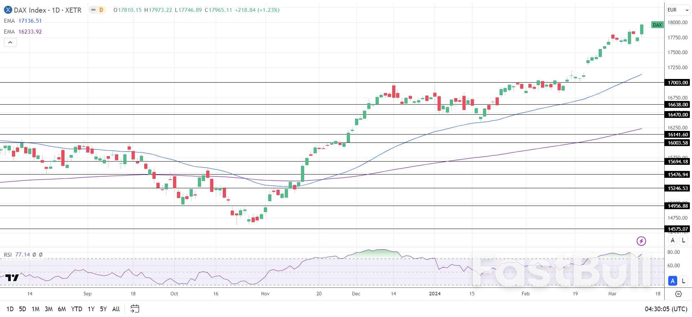Open the EUR currency dropdown
The image size is (692, 317).
point(678,10)
